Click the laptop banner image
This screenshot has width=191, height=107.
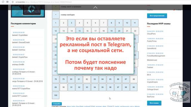[x=28, y=11]
